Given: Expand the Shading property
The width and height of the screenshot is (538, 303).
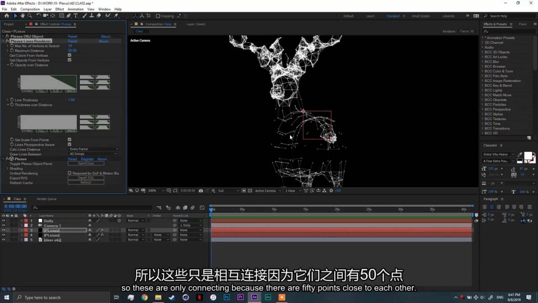Looking at the screenshot, I should (x=8, y=168).
